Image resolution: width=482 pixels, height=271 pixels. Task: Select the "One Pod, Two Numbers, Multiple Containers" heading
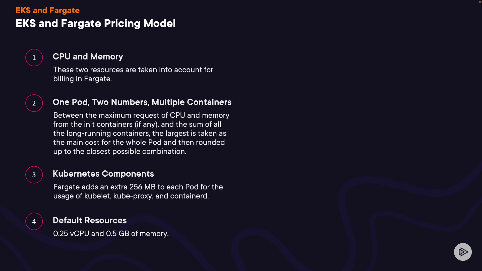[142, 102]
